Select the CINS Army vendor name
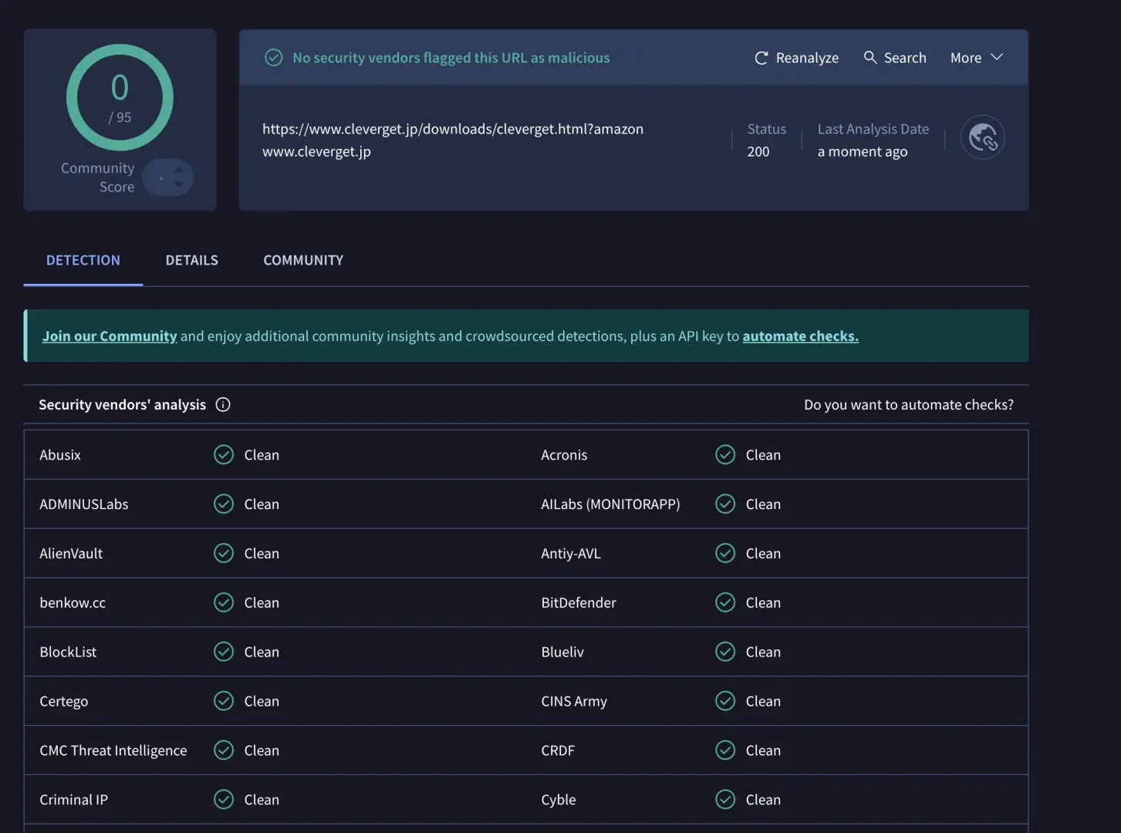The height and width of the screenshot is (833, 1121). click(x=574, y=702)
